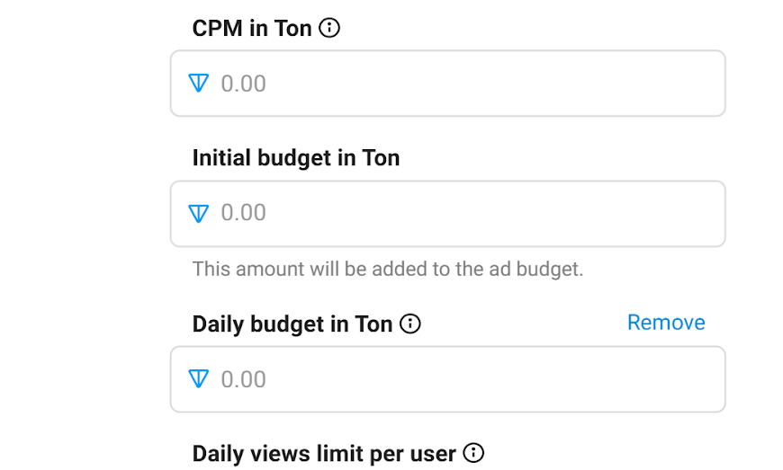Focus the Initial budget in Ton input box
The width and height of the screenshot is (783, 470).
coord(447,214)
